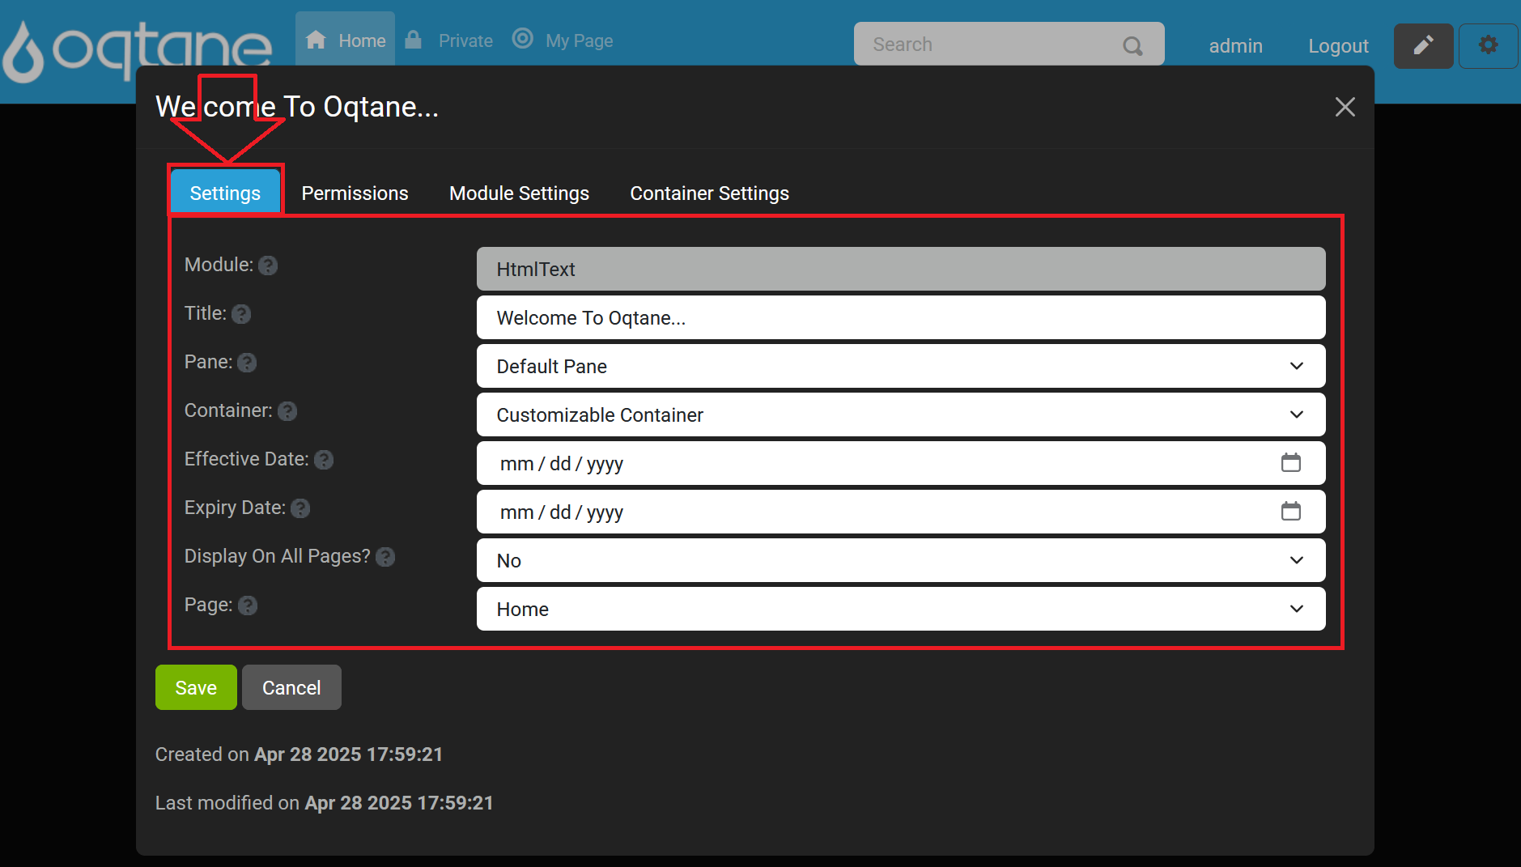1521x867 pixels.
Task: Show help for the Module field
Action: pyautogui.click(x=268, y=266)
